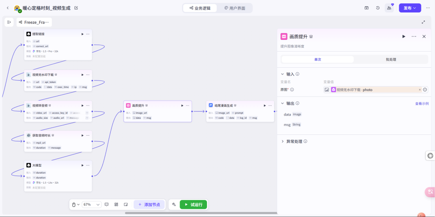The image size is (435, 217).
Task: Open the mouse interaction mode dropdown
Action: (76, 205)
